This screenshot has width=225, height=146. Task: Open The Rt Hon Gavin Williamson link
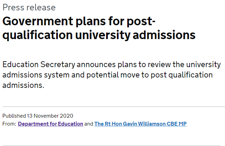[x=140, y=124]
